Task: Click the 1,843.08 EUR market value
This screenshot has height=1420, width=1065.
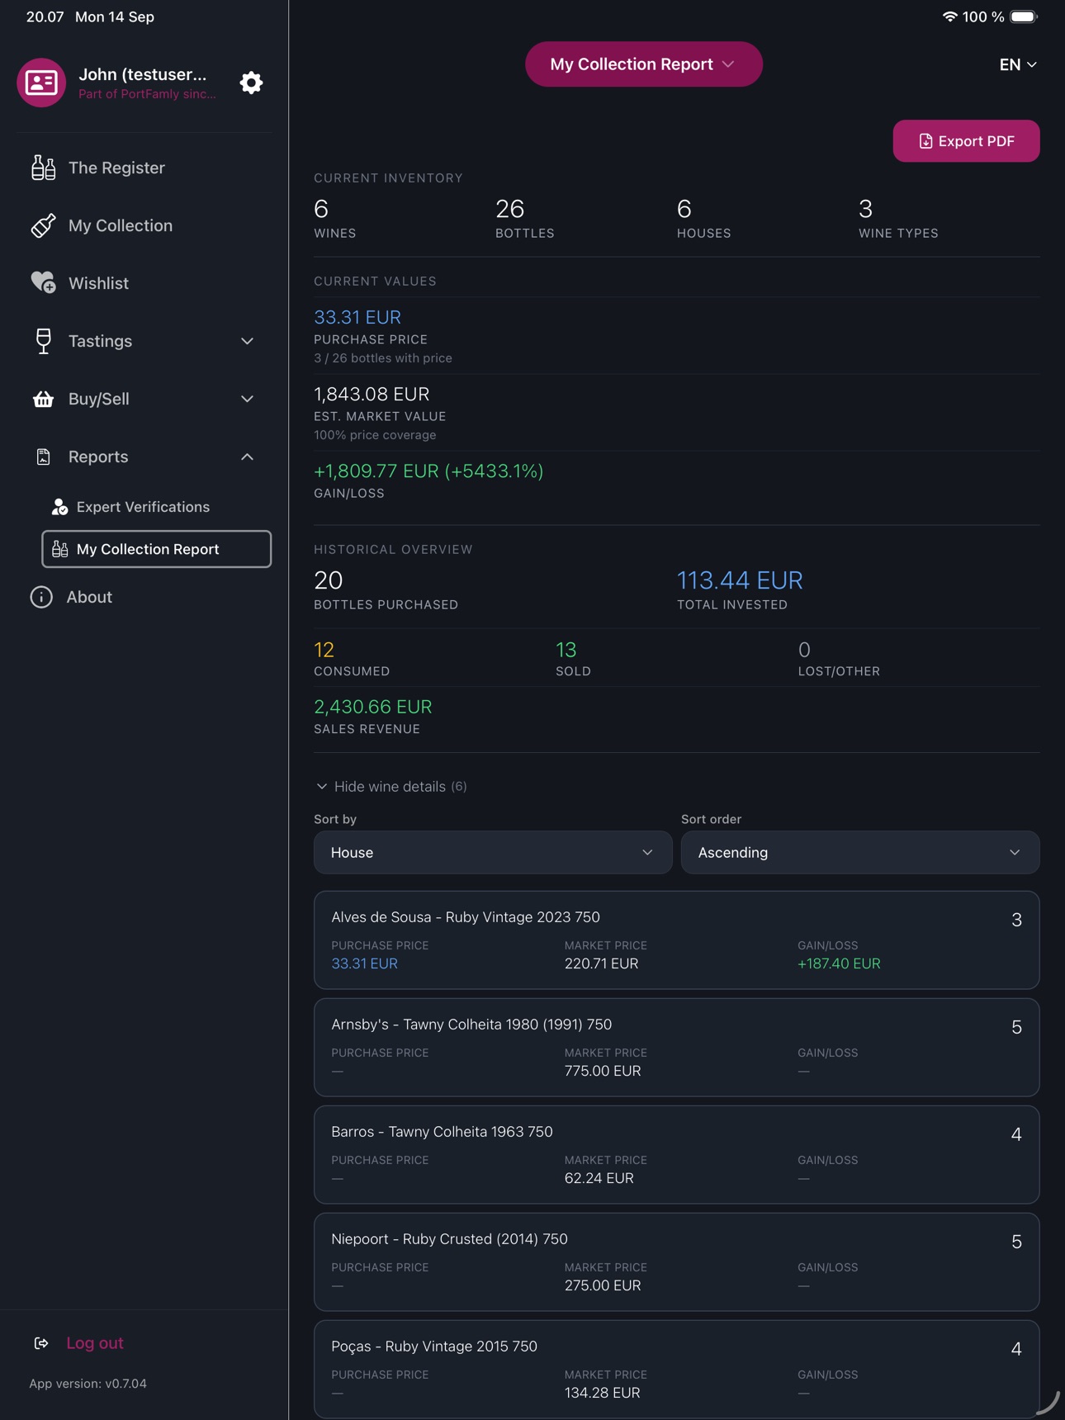Action: click(372, 394)
